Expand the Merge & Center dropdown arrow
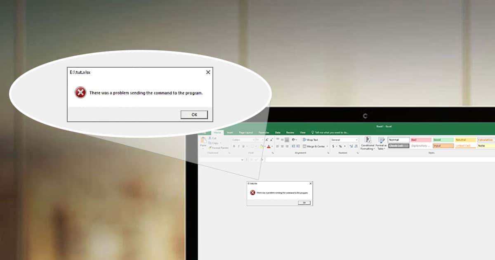The width and height of the screenshot is (495, 260). [x=328, y=147]
